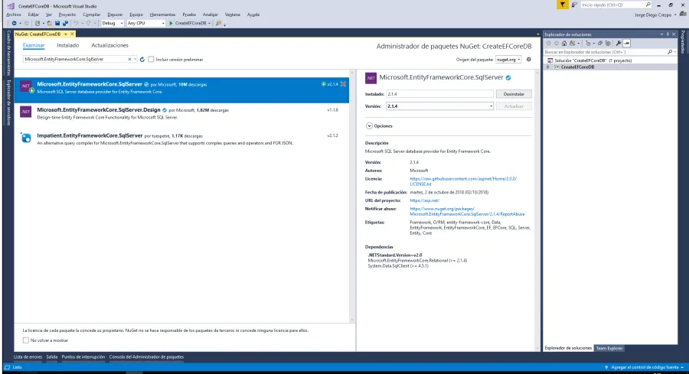Start debugging with the green play arrow
Image resolution: width=689 pixels, height=374 pixels.
click(171, 23)
